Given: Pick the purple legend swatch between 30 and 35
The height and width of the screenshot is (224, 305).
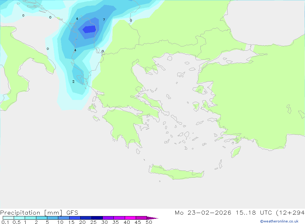Looking at the screenshot, I should coord(108,218).
